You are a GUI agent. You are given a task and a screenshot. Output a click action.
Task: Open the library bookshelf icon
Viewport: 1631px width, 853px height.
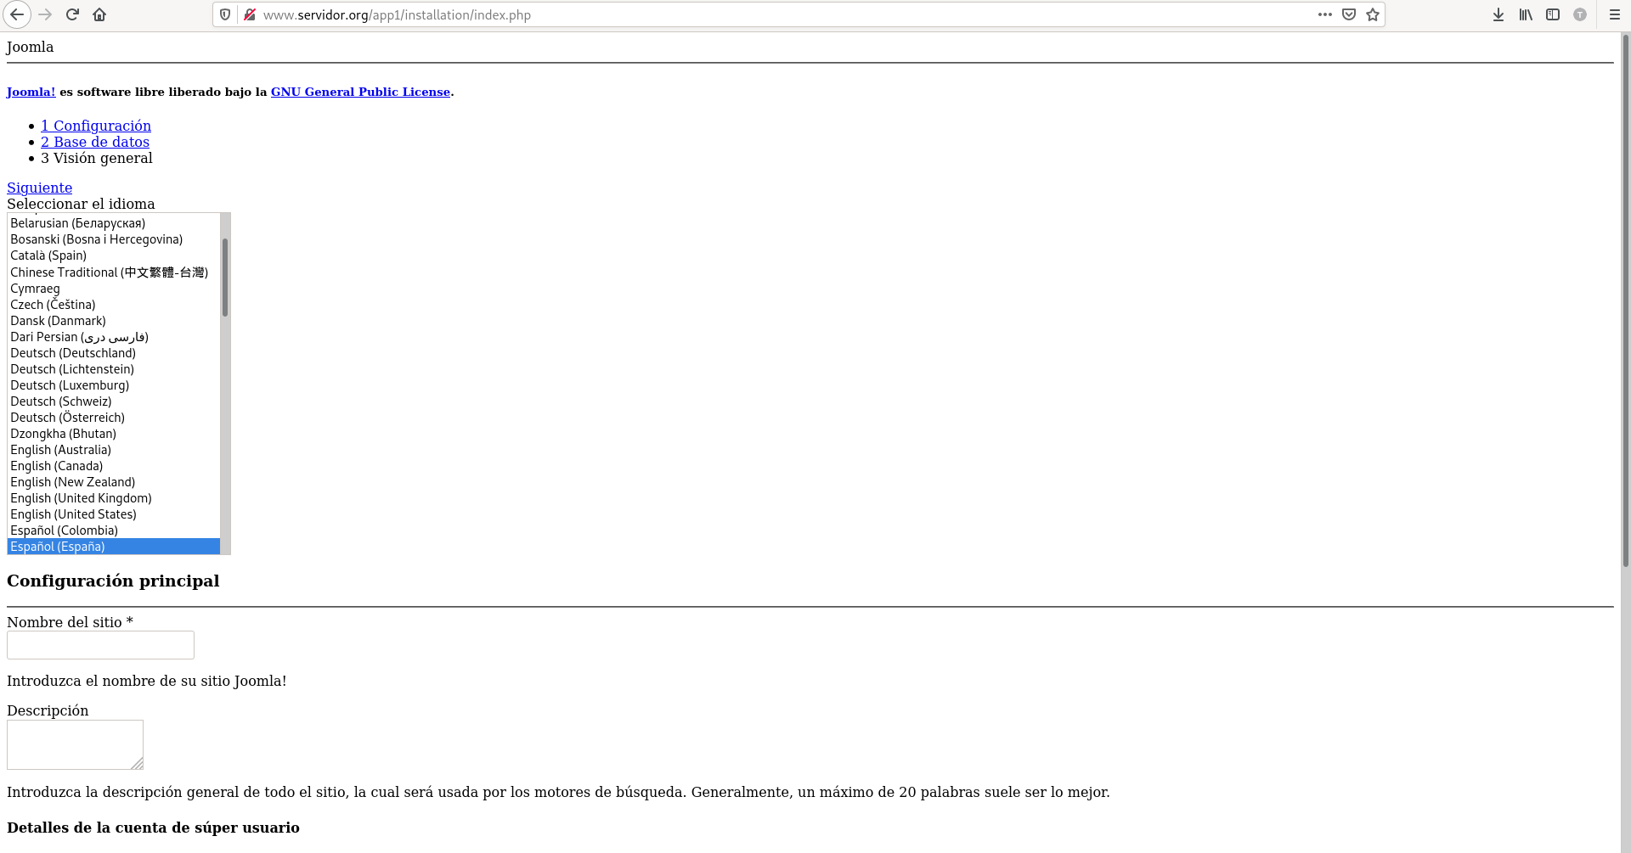pyautogui.click(x=1526, y=14)
